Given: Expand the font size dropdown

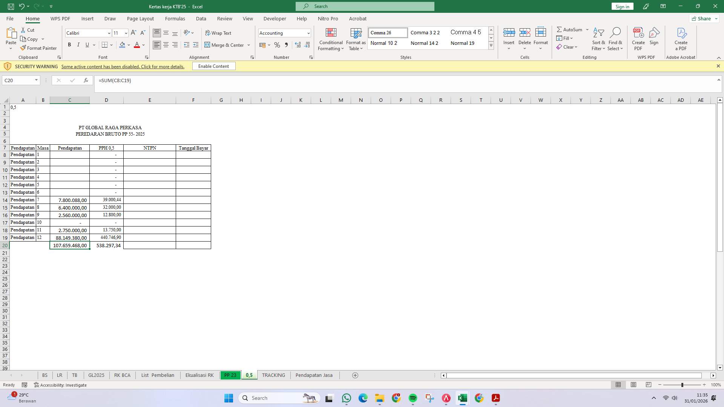Looking at the screenshot, I should tap(126, 33).
